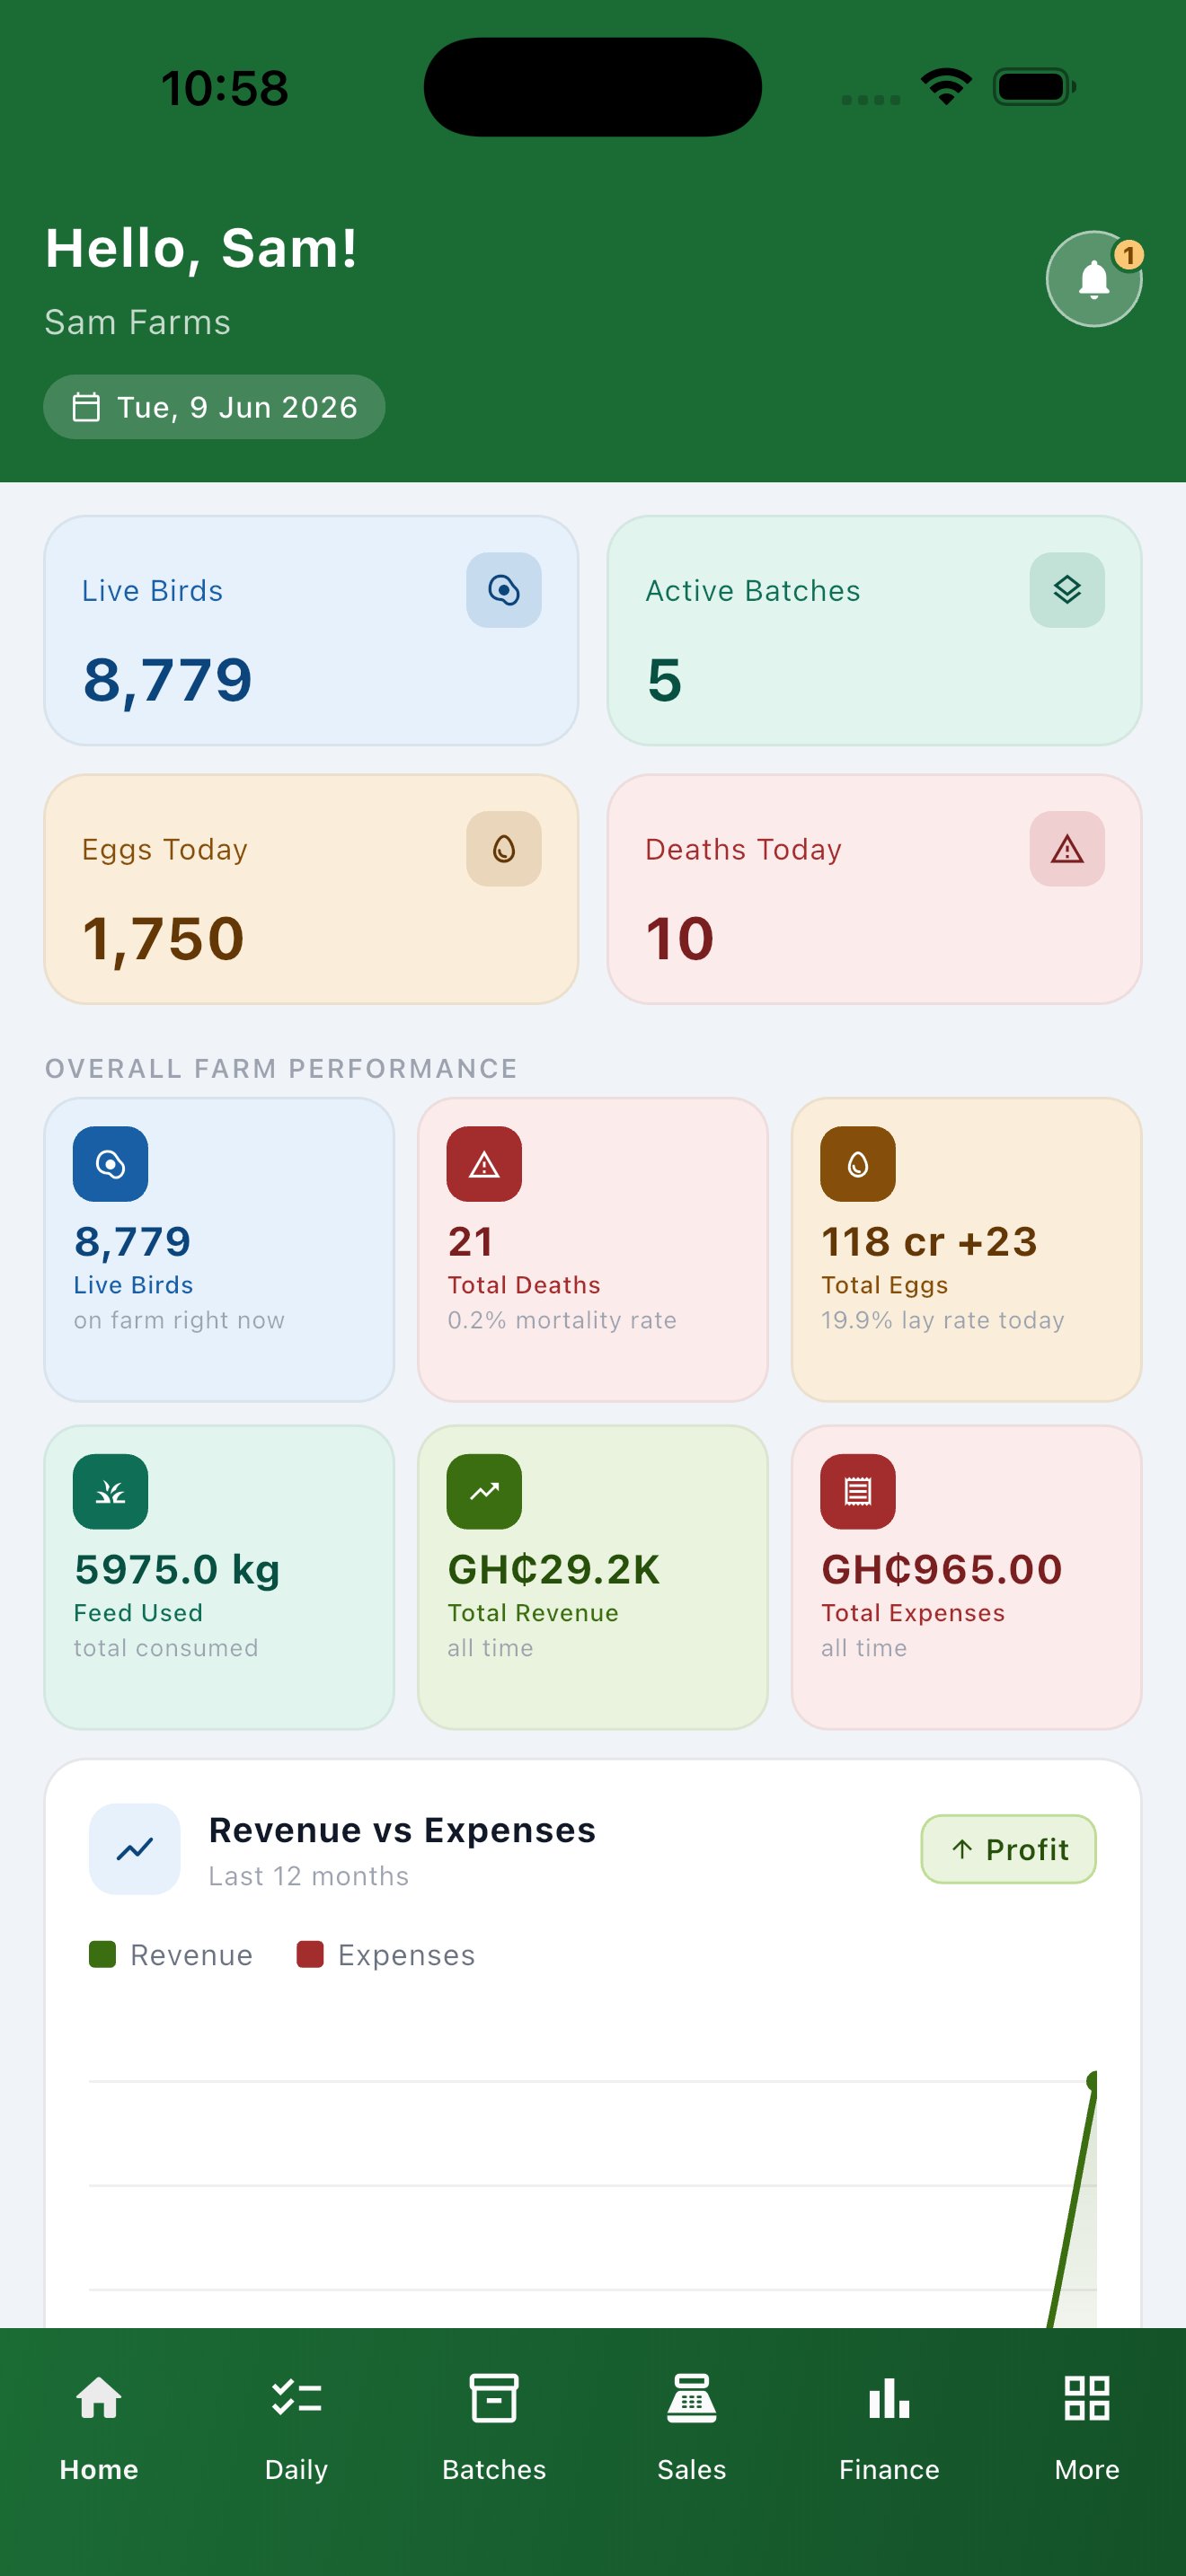Tap the More grid icon
The width and height of the screenshot is (1186, 2576).
point(1087,2398)
